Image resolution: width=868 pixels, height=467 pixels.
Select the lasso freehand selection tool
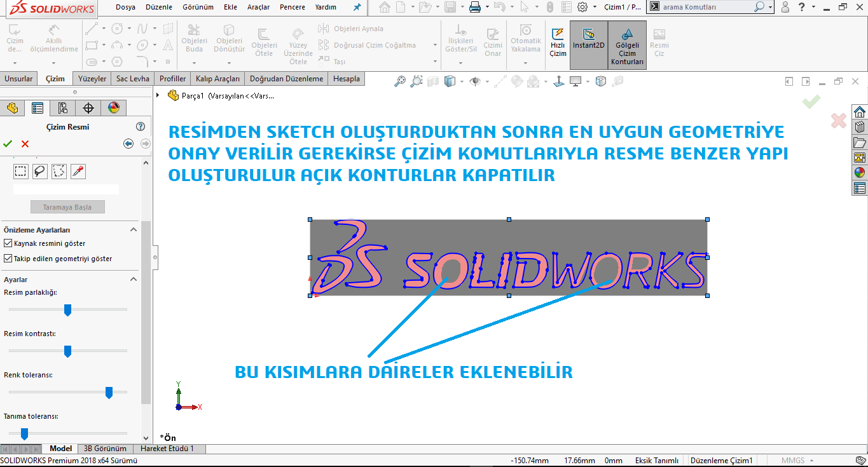tap(40, 171)
